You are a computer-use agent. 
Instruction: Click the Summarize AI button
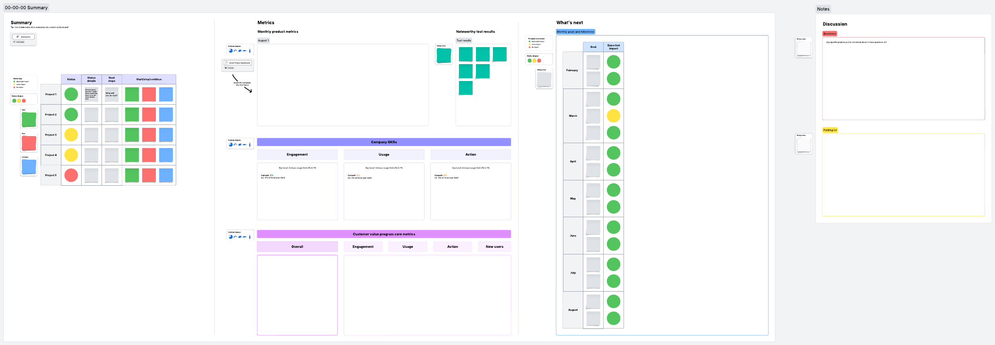pos(24,37)
